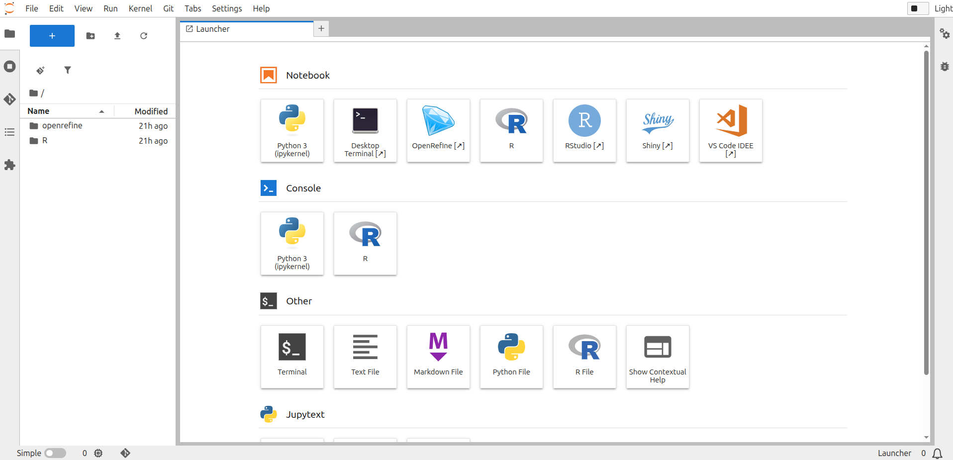The width and height of the screenshot is (953, 460).
Task: Click the blue New Launcher plus button
Action: [x=52, y=36]
